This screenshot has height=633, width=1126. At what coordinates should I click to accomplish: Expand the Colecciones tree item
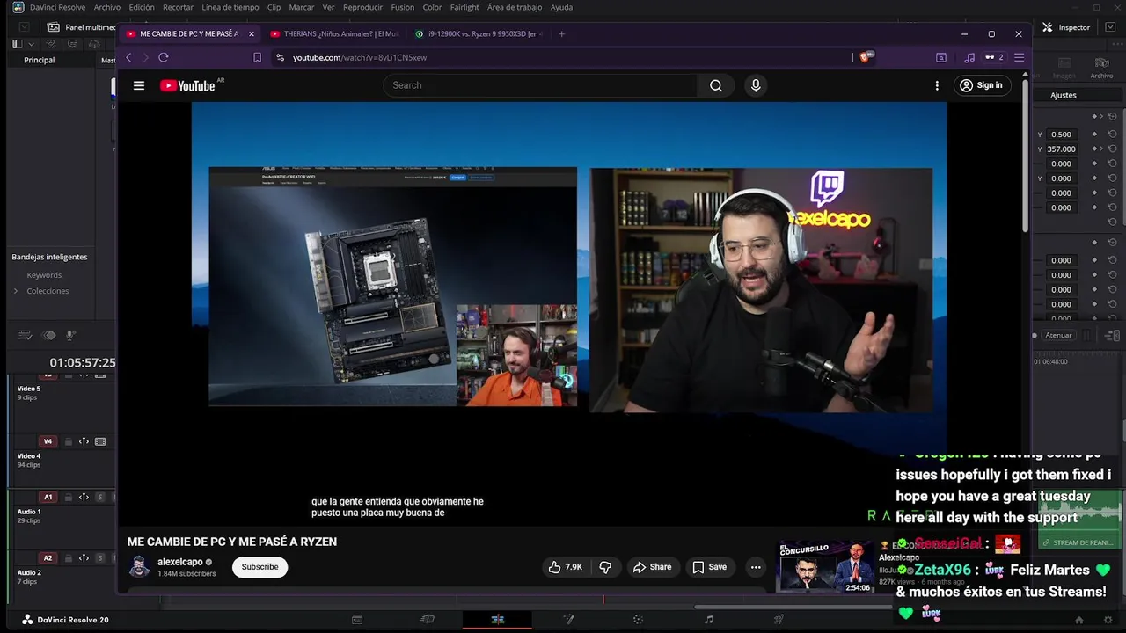[x=15, y=291]
